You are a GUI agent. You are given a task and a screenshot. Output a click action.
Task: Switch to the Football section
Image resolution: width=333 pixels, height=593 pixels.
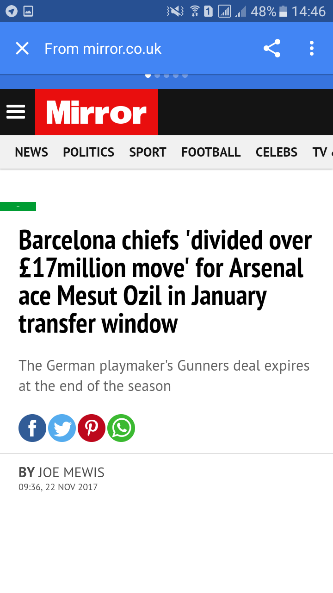pos(211,152)
